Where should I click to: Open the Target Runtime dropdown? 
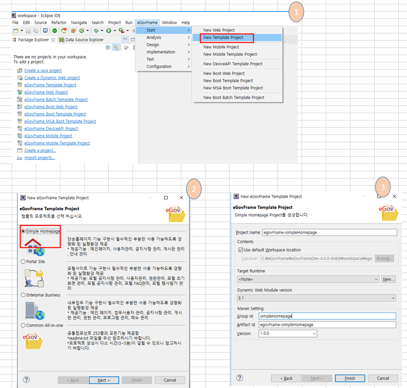[x=308, y=279]
